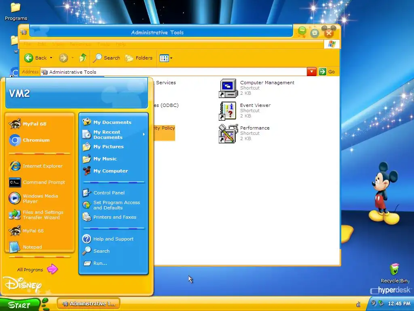Select the Services item label

[x=165, y=83]
